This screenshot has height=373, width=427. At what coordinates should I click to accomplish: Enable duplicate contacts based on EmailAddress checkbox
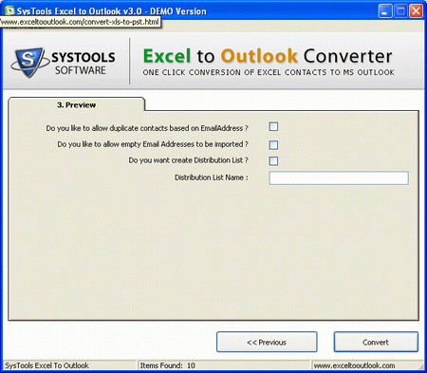pyautogui.click(x=273, y=127)
